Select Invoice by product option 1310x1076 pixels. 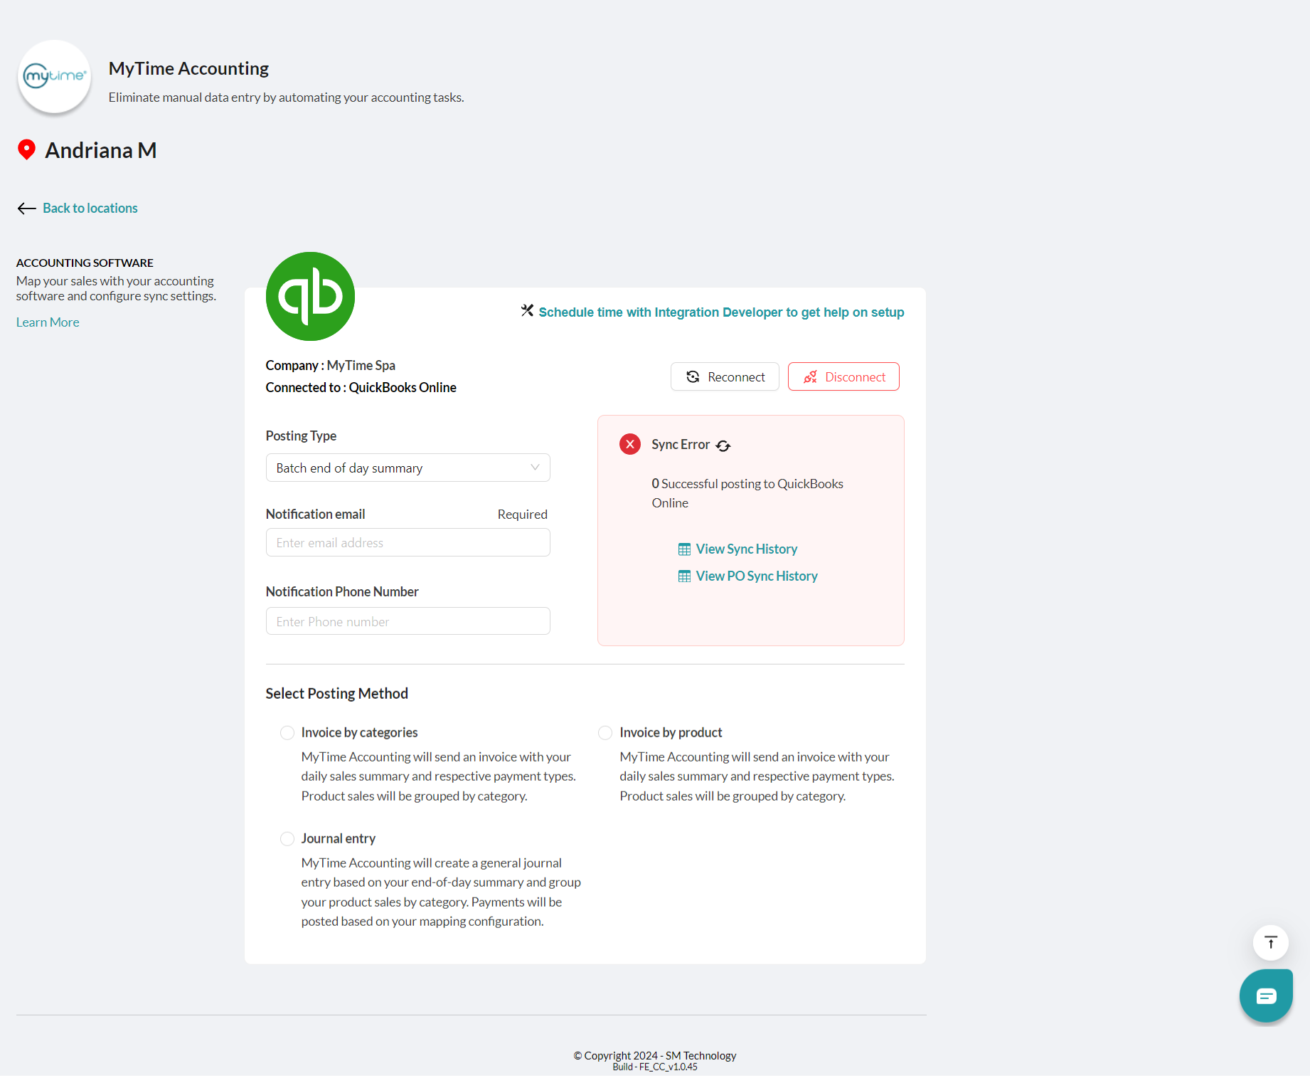coord(605,733)
